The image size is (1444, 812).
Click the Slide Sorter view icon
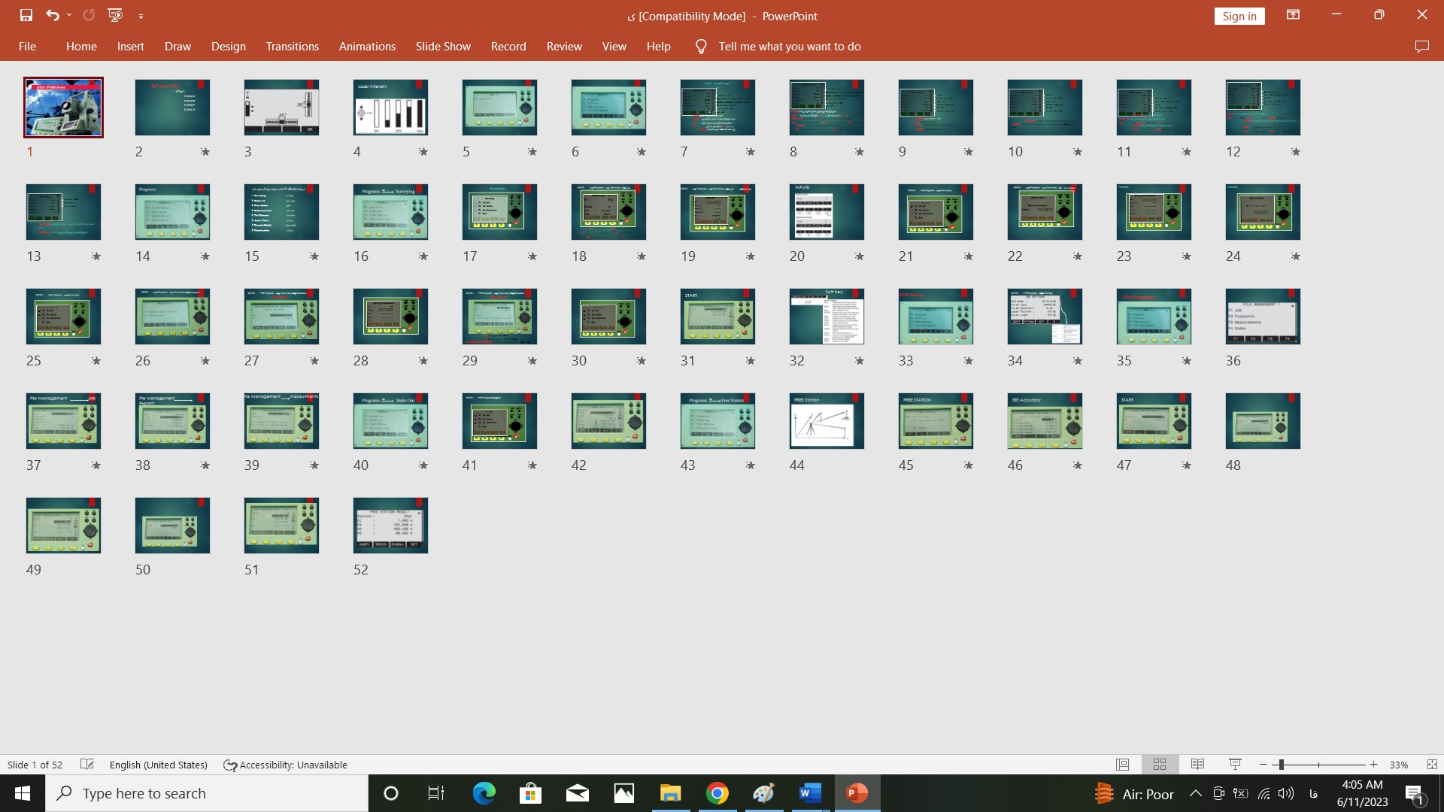click(x=1158, y=765)
